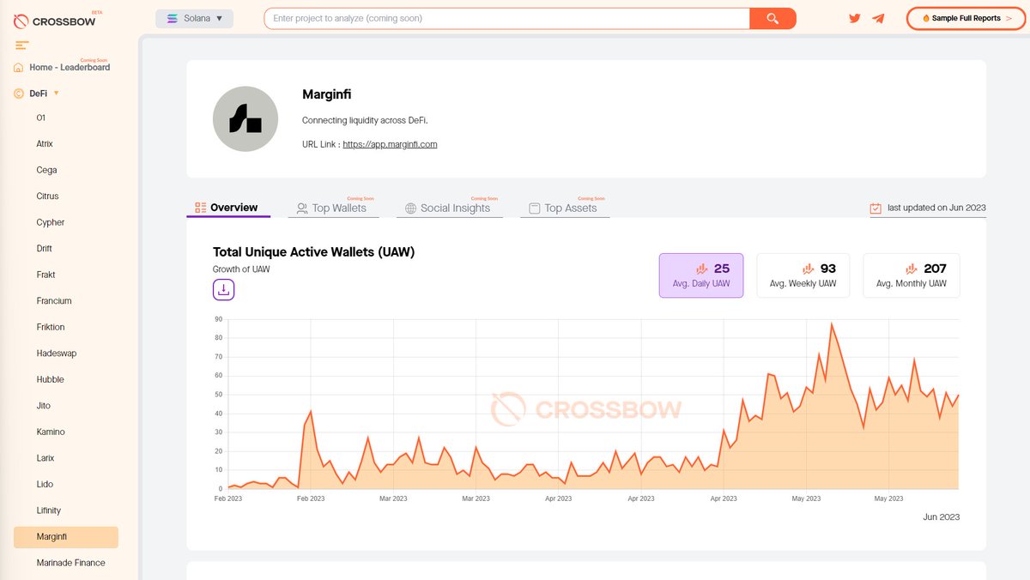1030x580 pixels.
Task: Select 01 in the DeFi list
Action: [x=41, y=118]
